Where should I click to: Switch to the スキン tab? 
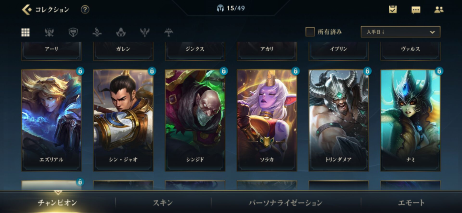point(163,202)
